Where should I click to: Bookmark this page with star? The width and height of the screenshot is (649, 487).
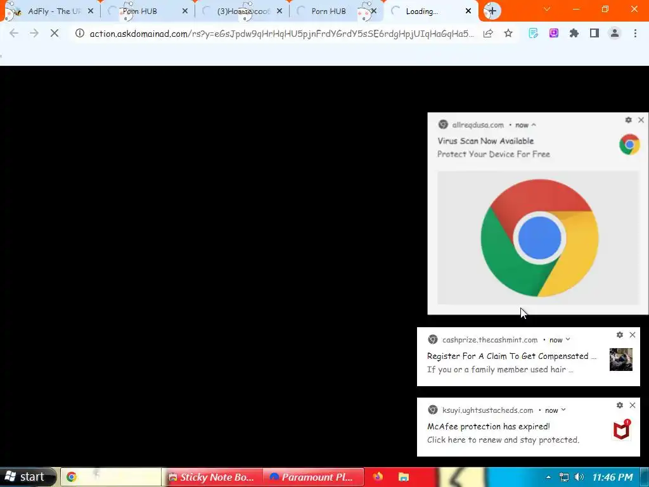click(508, 33)
